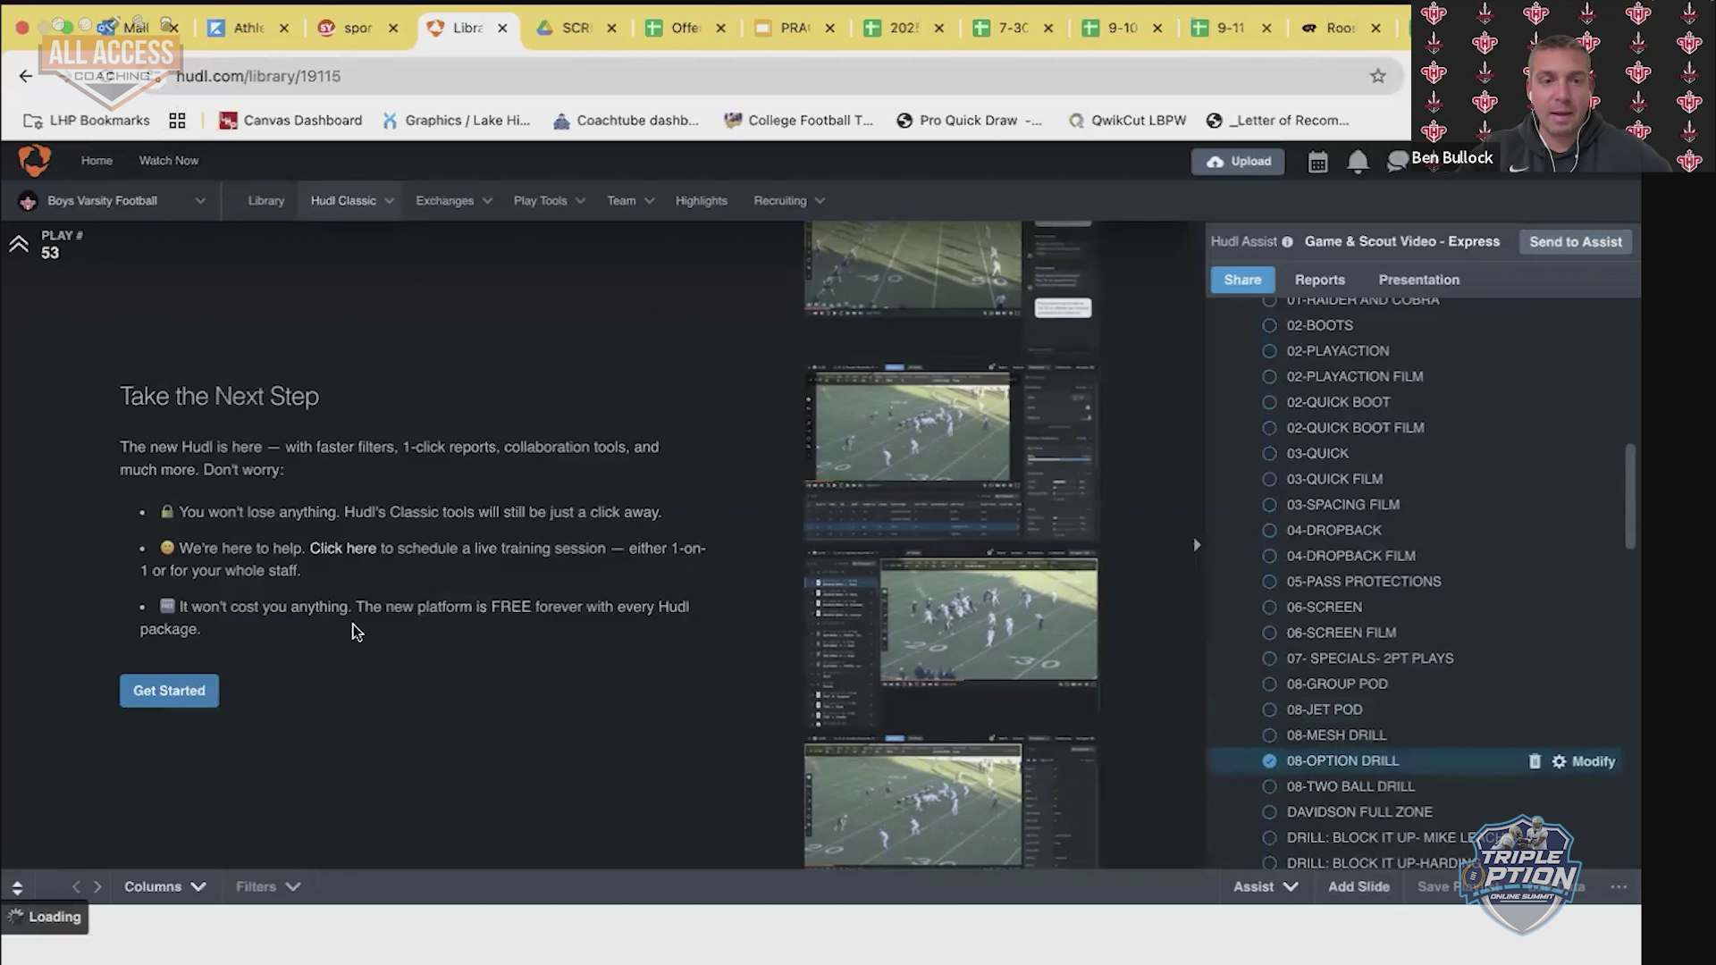Delete 08-OPTION DRILL with trash icon
Viewport: 1716px width, 965px height.
click(1535, 761)
